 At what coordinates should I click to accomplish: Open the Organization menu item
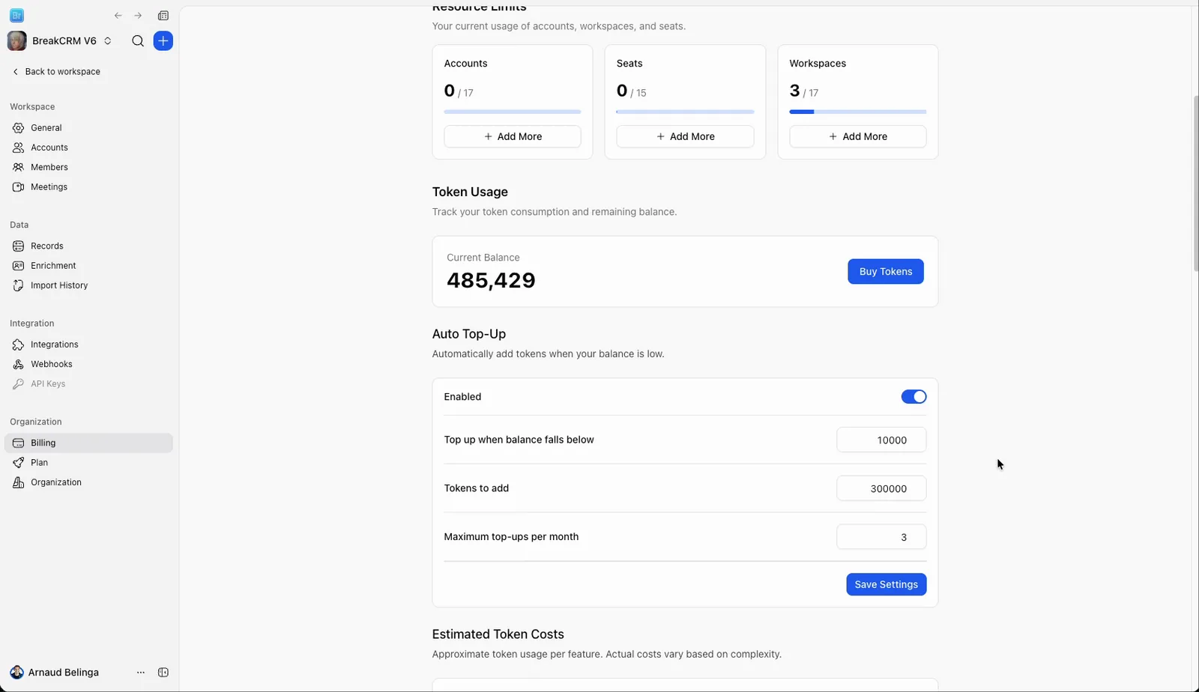click(x=88, y=482)
